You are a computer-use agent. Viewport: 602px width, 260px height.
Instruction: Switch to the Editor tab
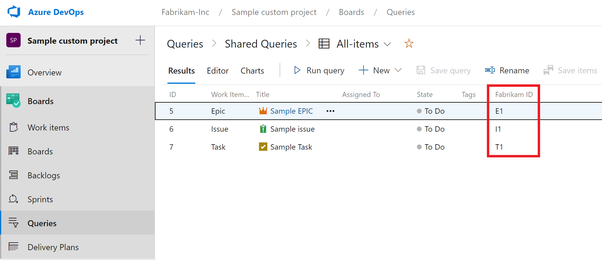click(218, 71)
